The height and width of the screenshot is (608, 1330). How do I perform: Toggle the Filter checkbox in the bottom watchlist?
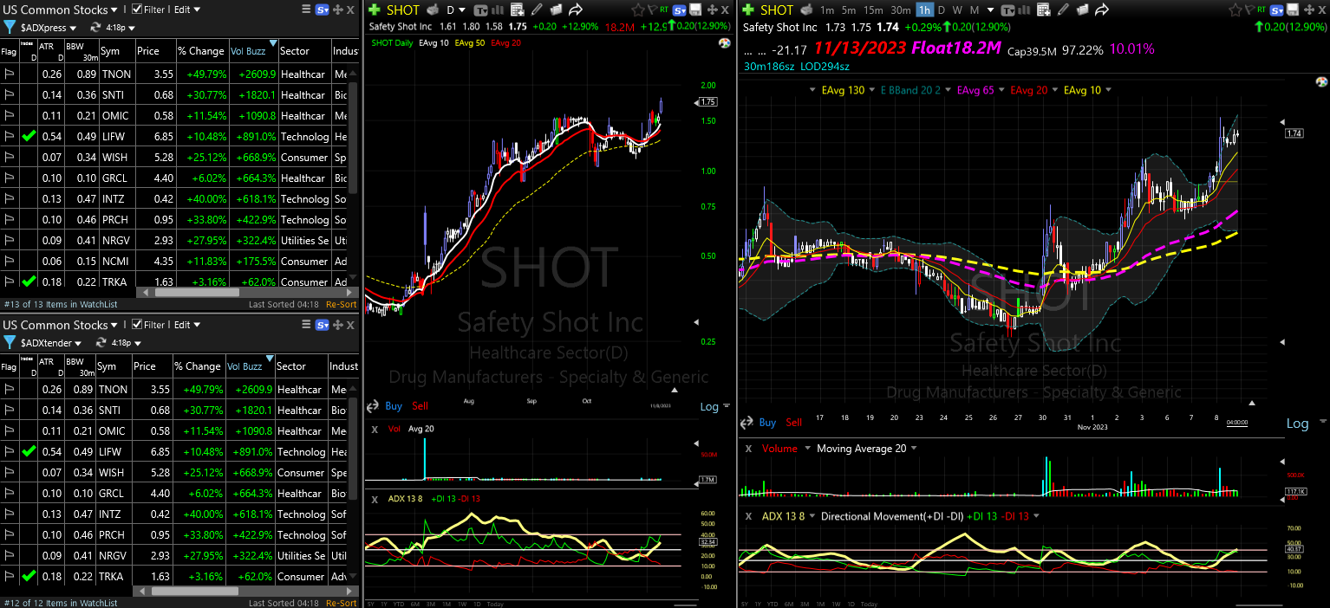[137, 325]
